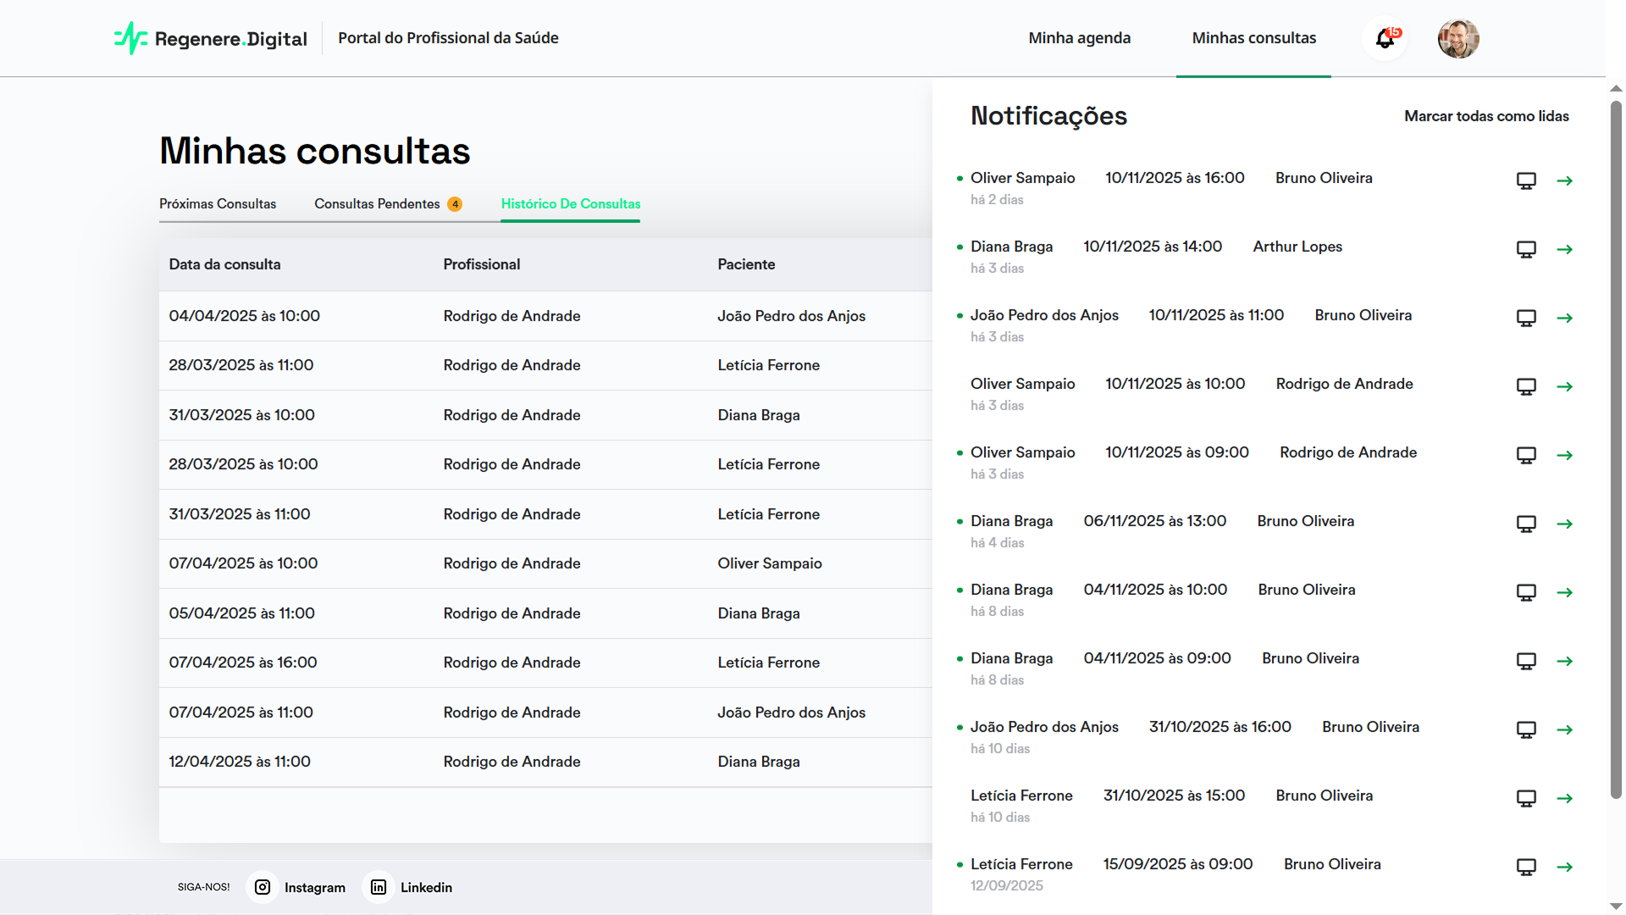Image resolution: width=1626 pixels, height=915 pixels.
Task: Open arrow for Diana Braga 04/11/2025 10:00 notification
Action: click(x=1564, y=592)
